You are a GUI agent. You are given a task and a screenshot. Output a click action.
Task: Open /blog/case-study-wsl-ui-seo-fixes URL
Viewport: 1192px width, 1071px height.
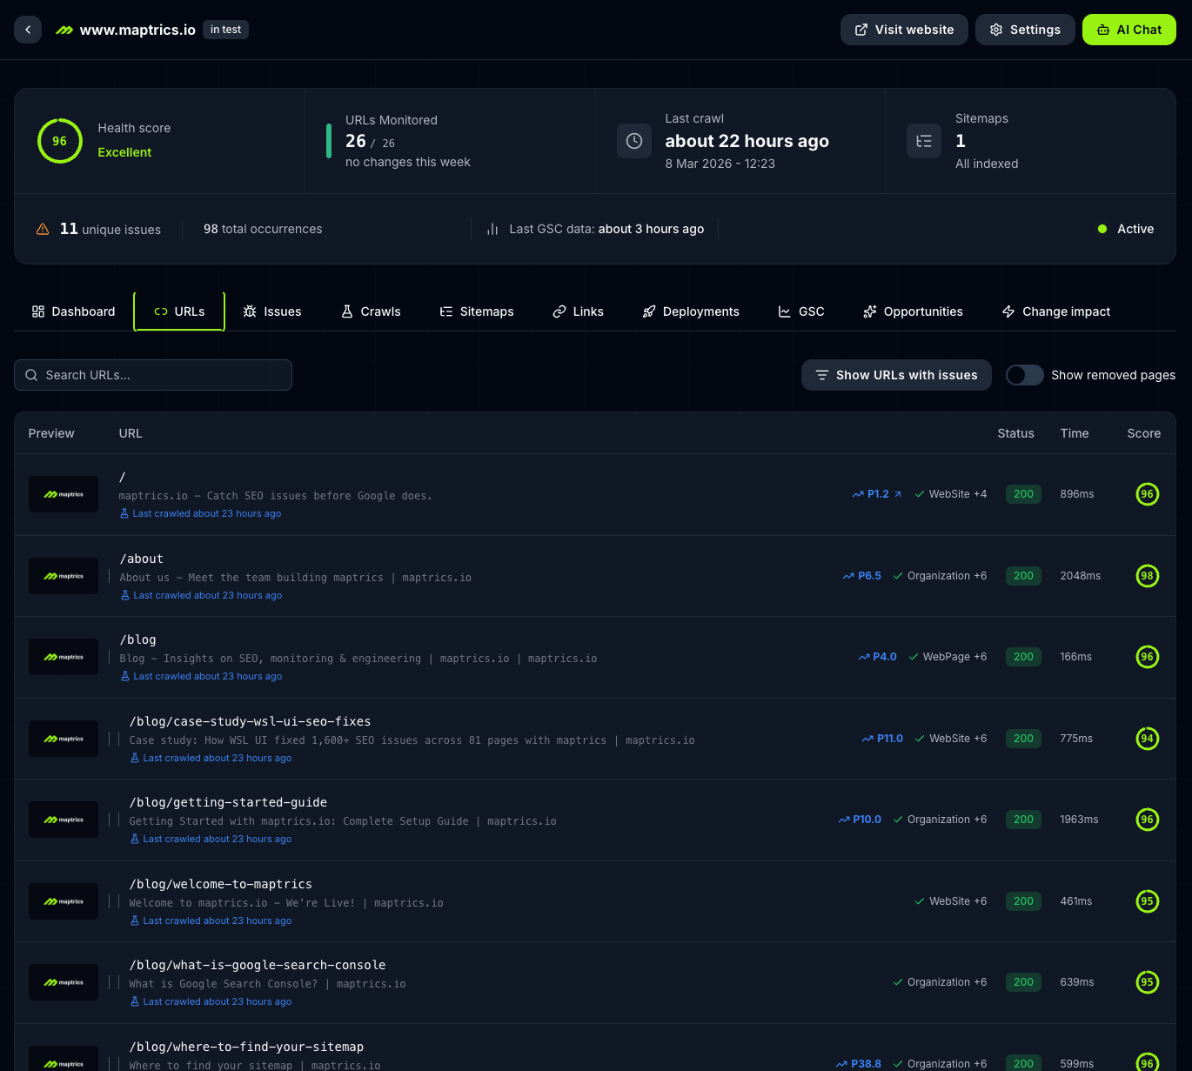coord(250,721)
